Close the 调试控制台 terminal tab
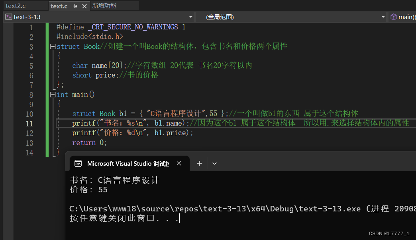Viewport: 416px width, 240px height. click(x=179, y=163)
